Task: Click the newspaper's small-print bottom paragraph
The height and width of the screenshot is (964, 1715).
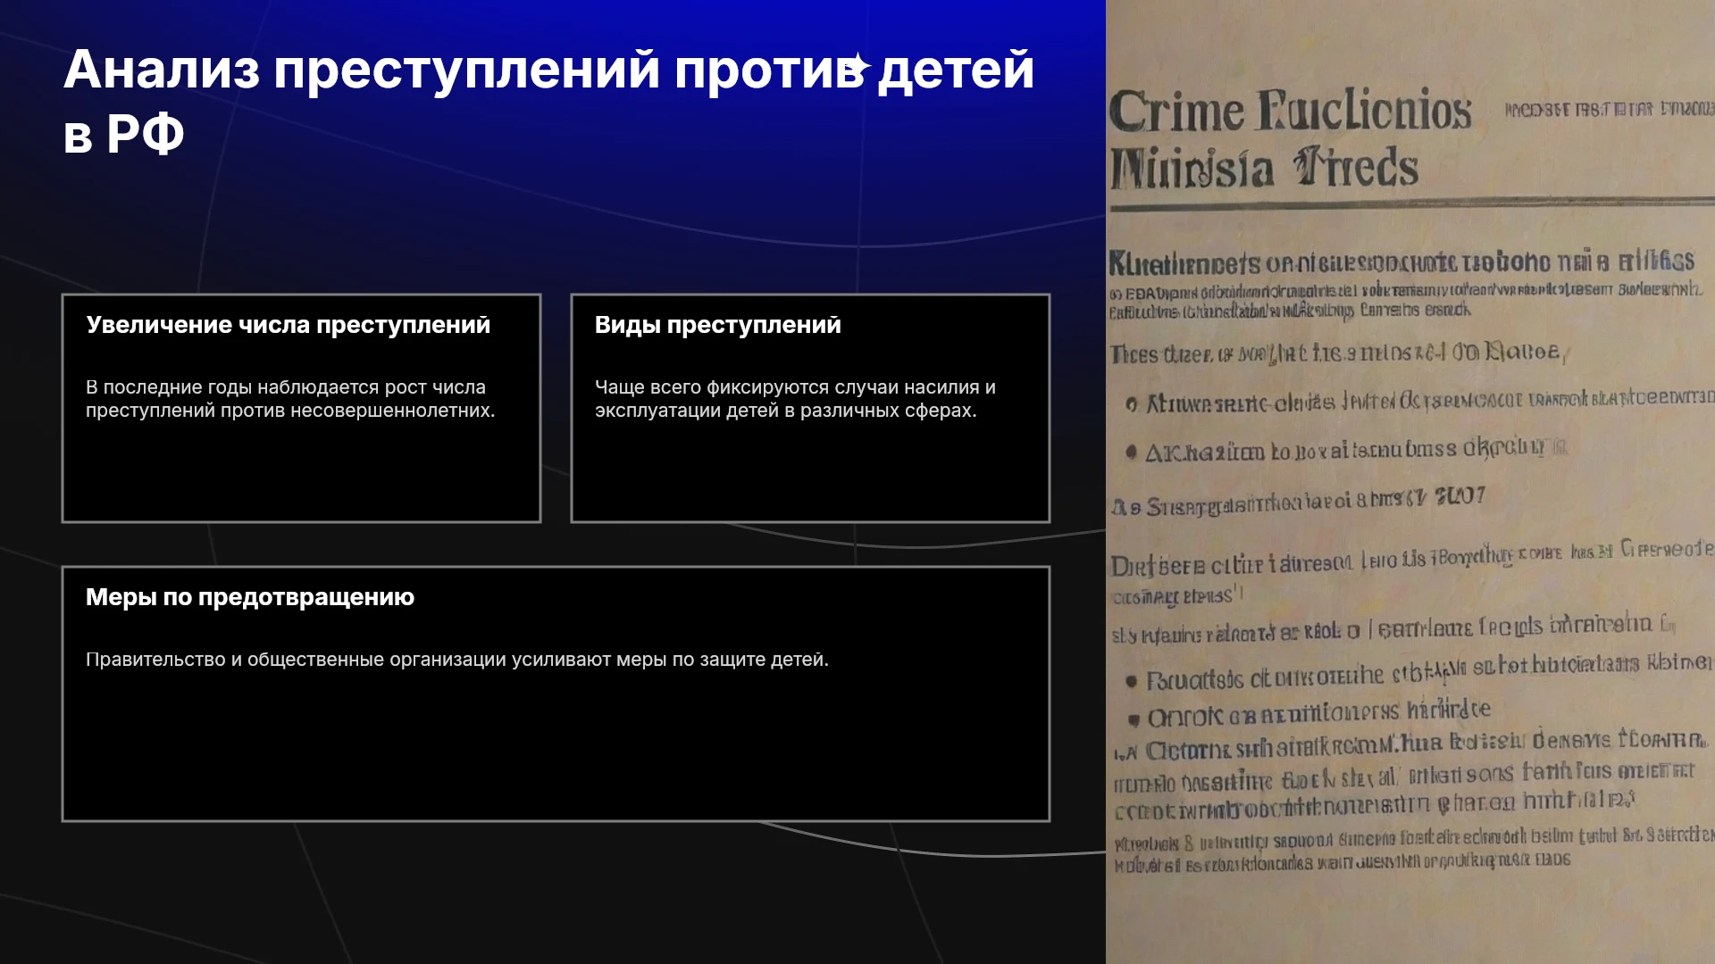Action: [x=1411, y=851]
